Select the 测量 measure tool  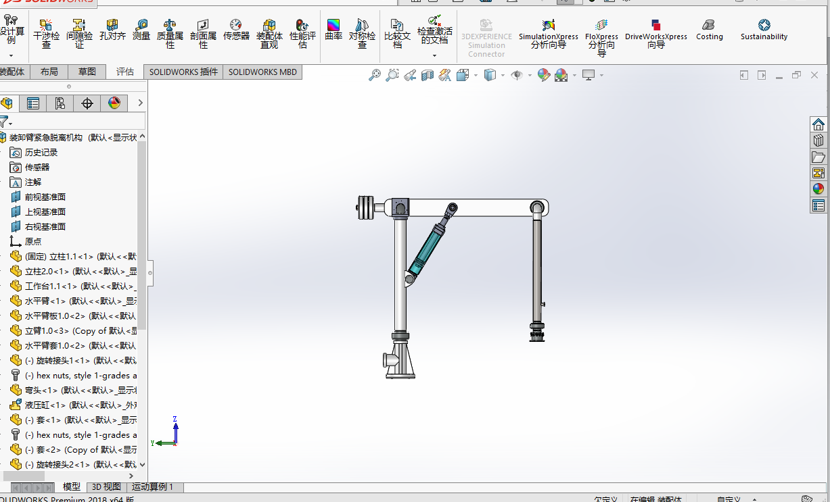(x=141, y=30)
